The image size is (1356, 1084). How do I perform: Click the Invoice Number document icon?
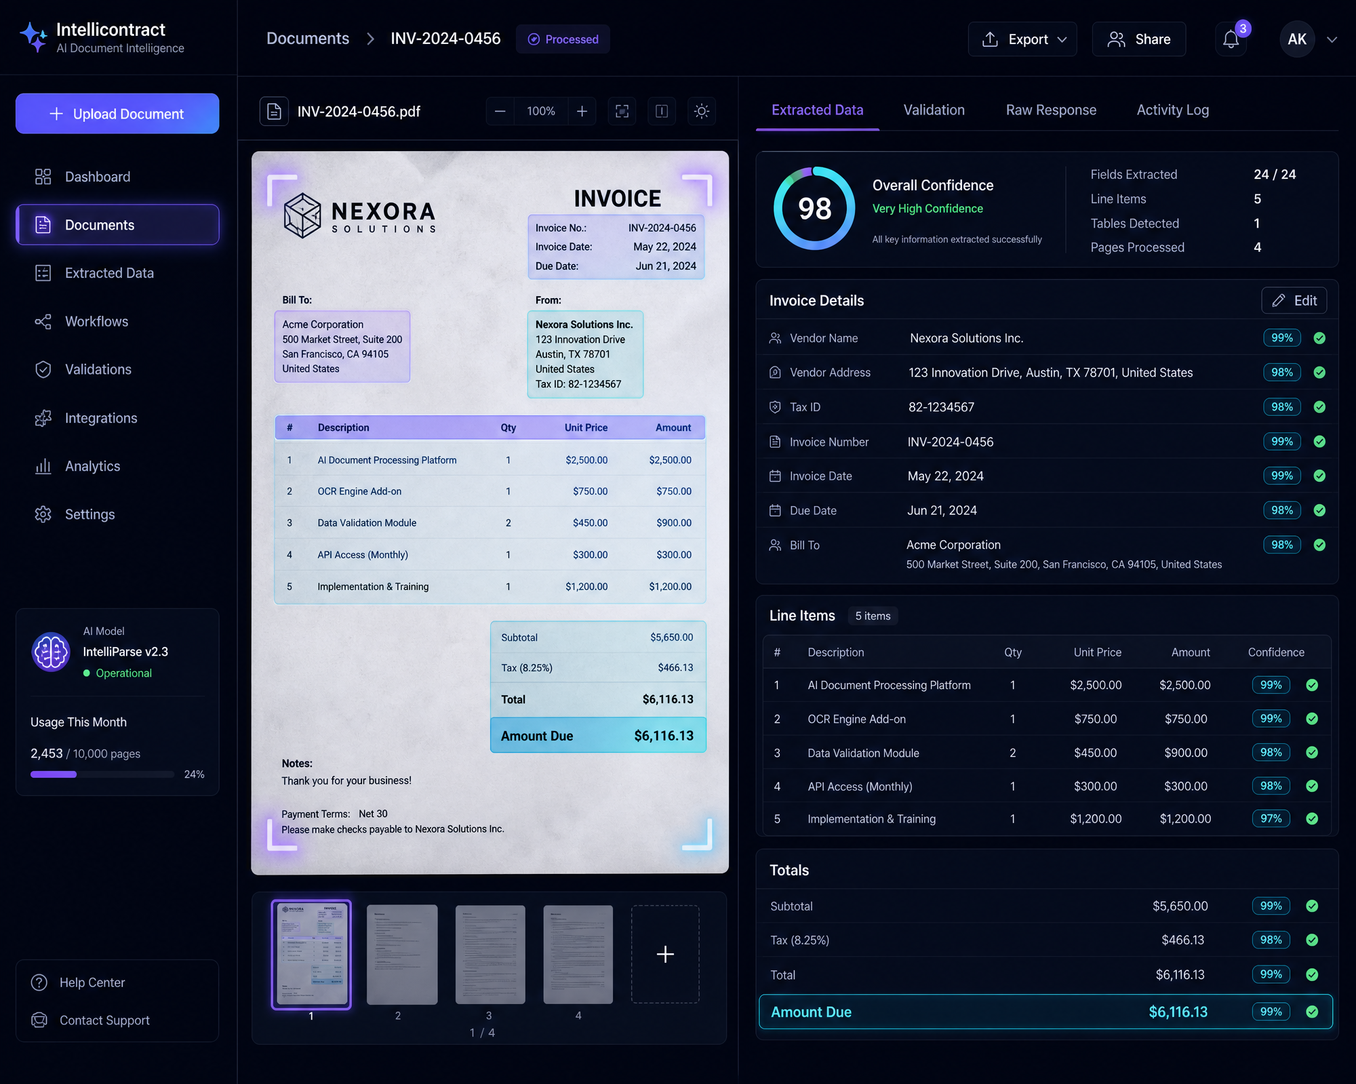(x=775, y=442)
